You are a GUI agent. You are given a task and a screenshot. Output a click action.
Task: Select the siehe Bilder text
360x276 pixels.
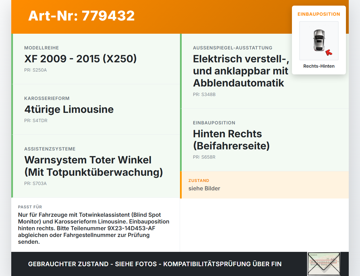[x=204, y=188]
